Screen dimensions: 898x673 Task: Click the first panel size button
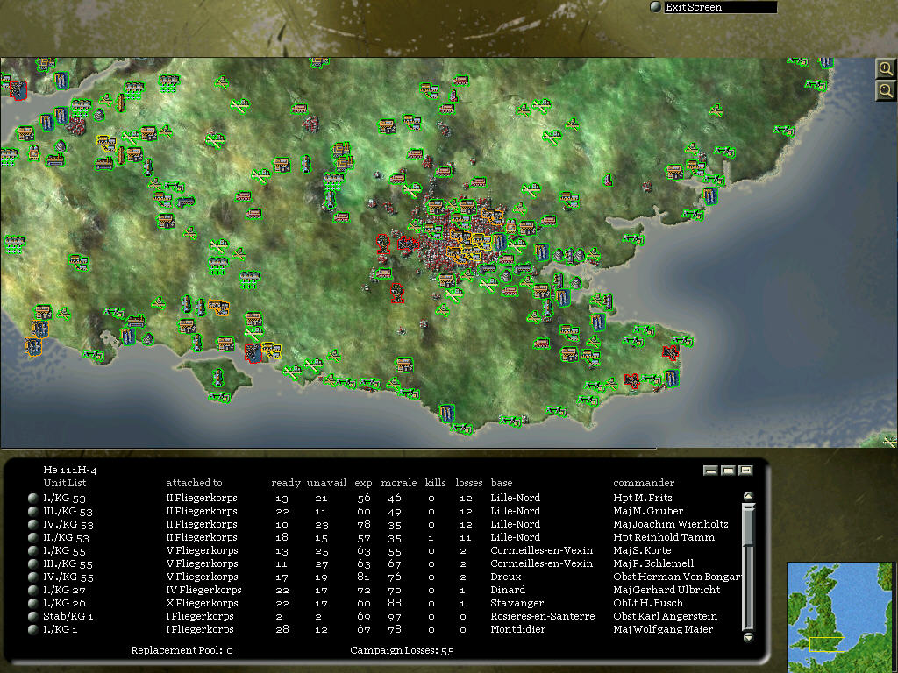pos(710,471)
